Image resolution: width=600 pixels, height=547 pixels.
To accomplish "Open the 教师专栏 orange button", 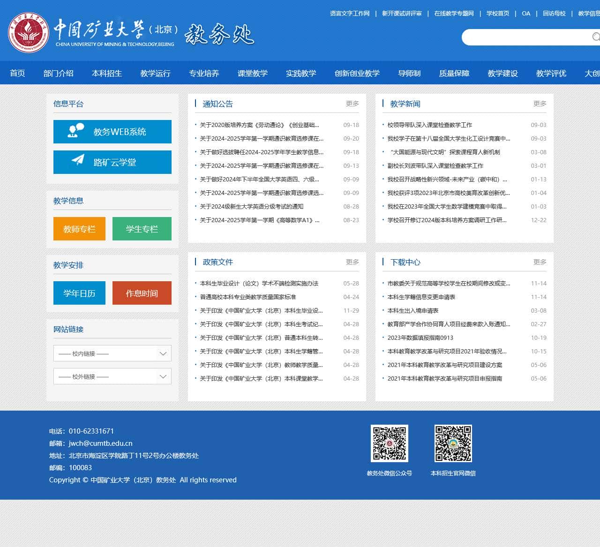I will click(x=79, y=229).
